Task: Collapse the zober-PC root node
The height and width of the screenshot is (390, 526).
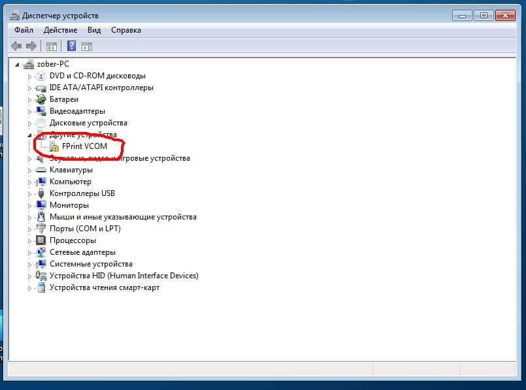Action: pyautogui.click(x=17, y=65)
